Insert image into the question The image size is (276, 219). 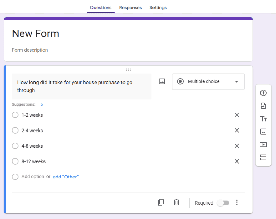tap(162, 81)
